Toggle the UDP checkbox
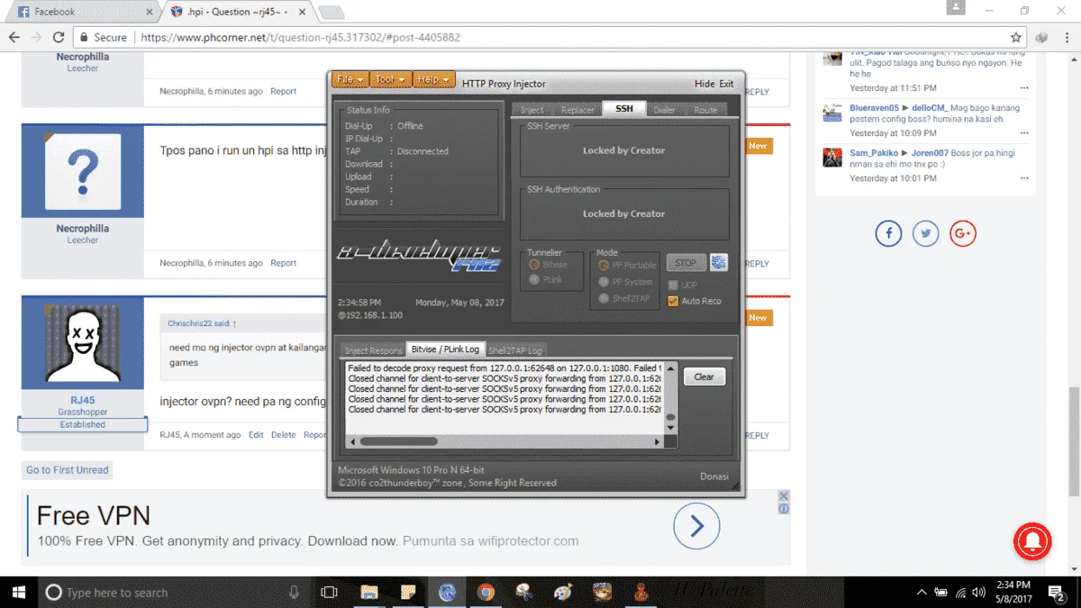 [x=673, y=286]
